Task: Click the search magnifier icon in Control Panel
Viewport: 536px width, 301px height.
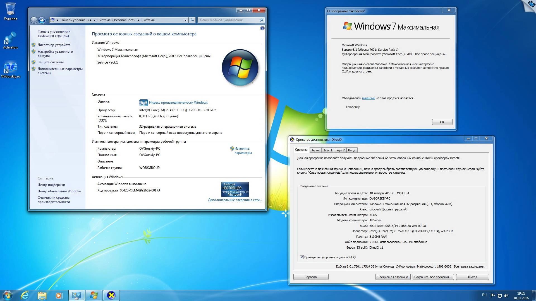Action: [x=261, y=20]
